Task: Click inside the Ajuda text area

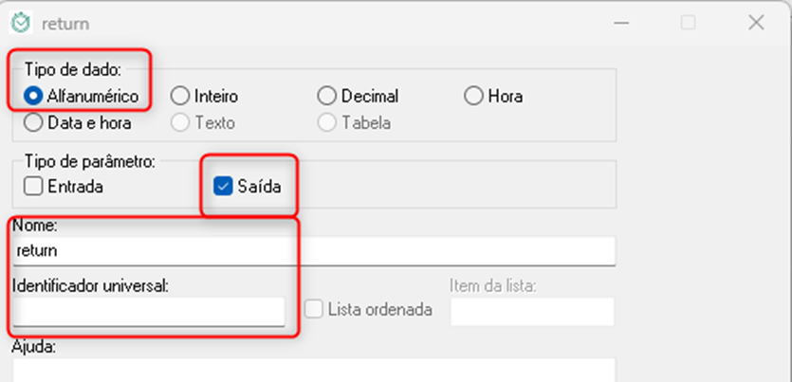Action: [313, 371]
